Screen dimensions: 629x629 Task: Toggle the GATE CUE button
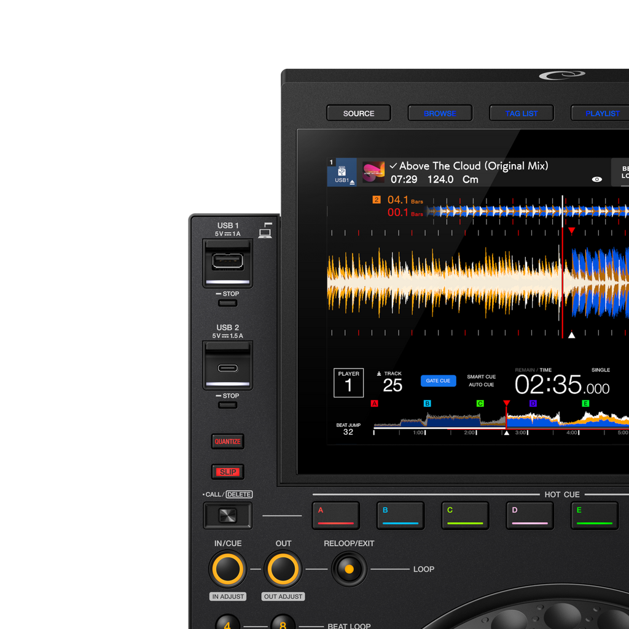pos(438,381)
